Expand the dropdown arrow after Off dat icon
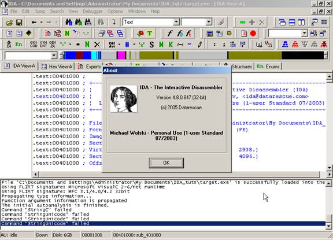Screen dimensions: 333x240 (119, 45)
